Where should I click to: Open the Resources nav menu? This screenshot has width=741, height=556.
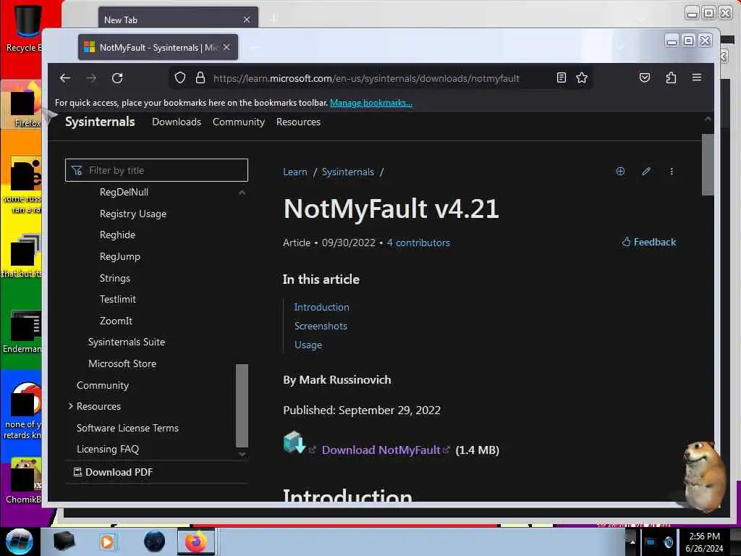[298, 122]
